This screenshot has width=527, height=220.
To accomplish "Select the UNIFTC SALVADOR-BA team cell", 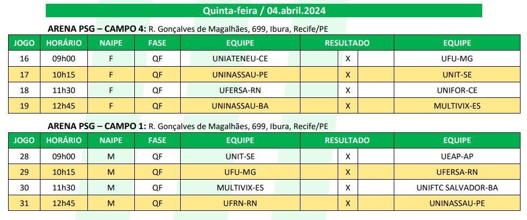I will 457,188.
